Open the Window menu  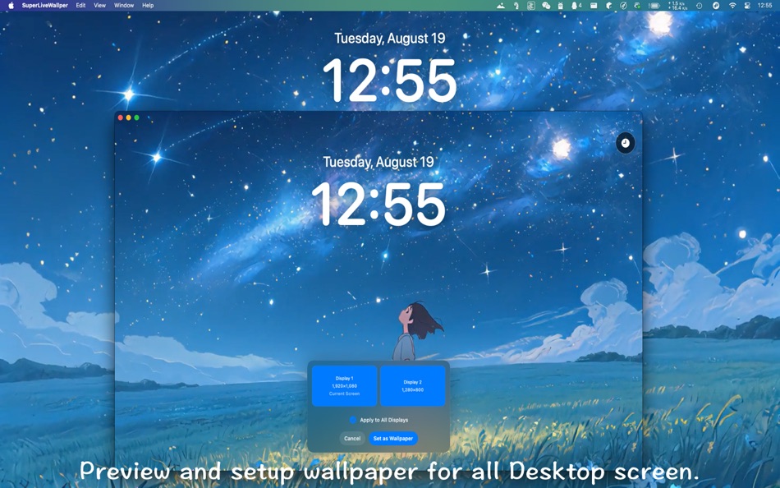pyautogui.click(x=123, y=5)
